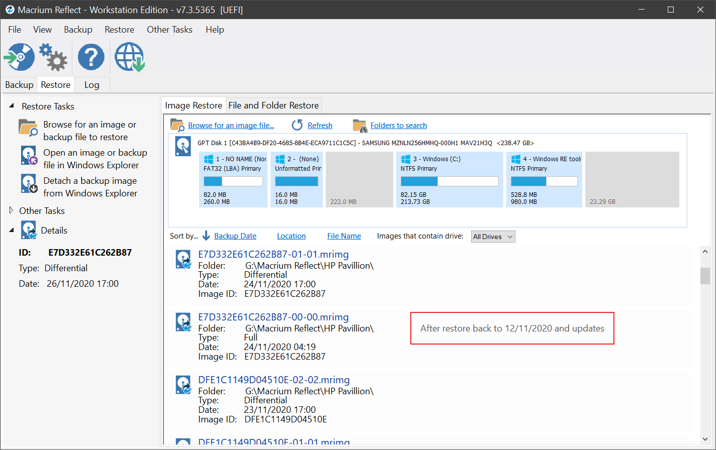The image size is (716, 450).
Task: Open the Restore menu
Action: 119,30
